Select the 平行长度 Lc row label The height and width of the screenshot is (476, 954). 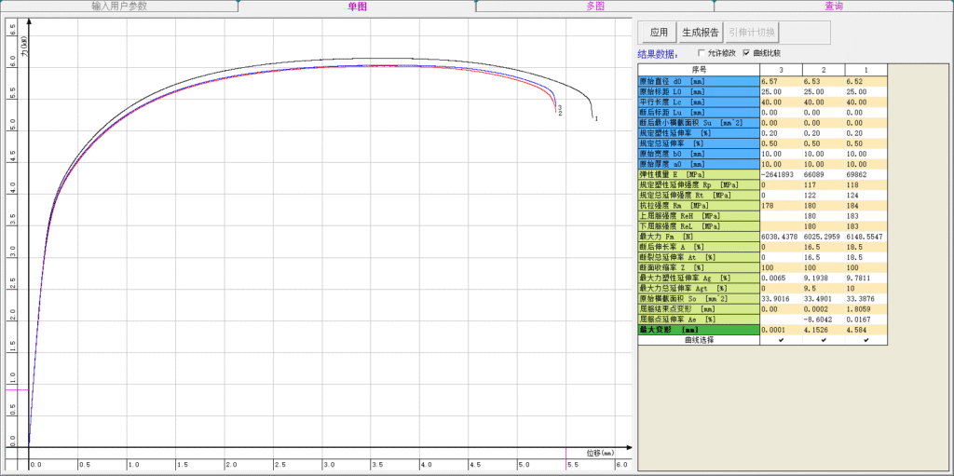[699, 102]
